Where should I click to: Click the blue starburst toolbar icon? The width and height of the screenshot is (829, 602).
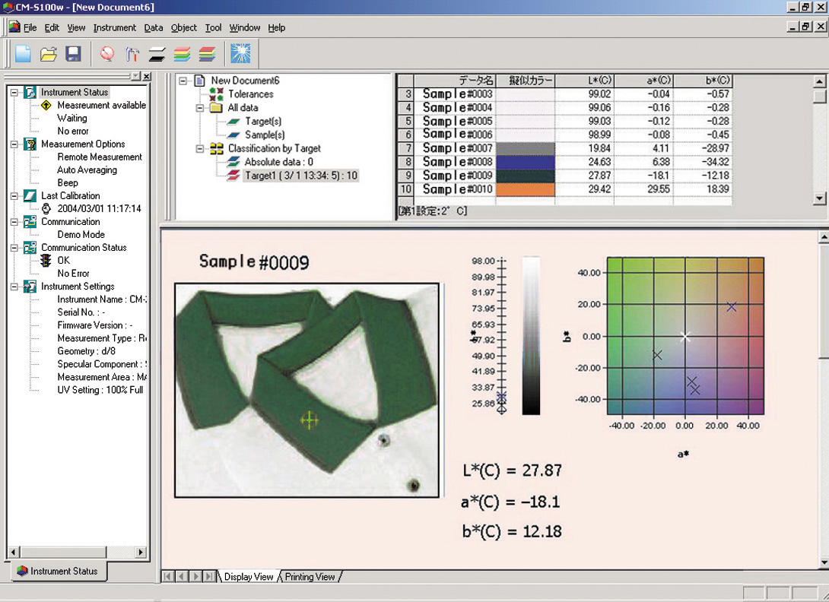click(240, 54)
